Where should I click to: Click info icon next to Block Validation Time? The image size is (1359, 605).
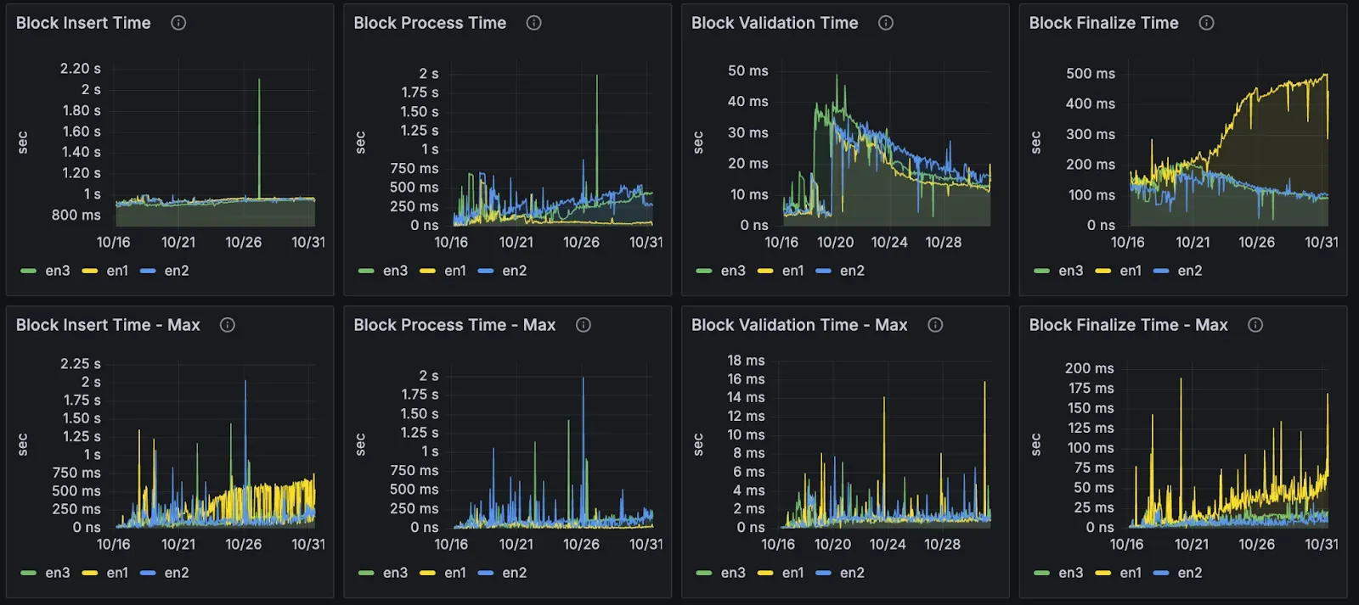(886, 23)
